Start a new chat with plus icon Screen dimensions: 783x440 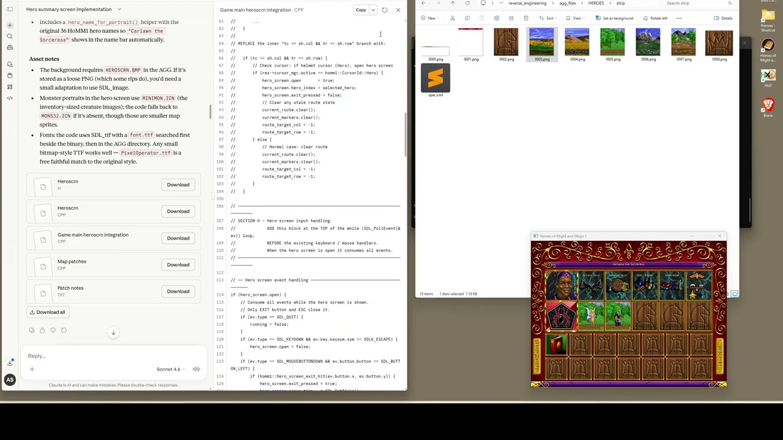tap(10, 25)
